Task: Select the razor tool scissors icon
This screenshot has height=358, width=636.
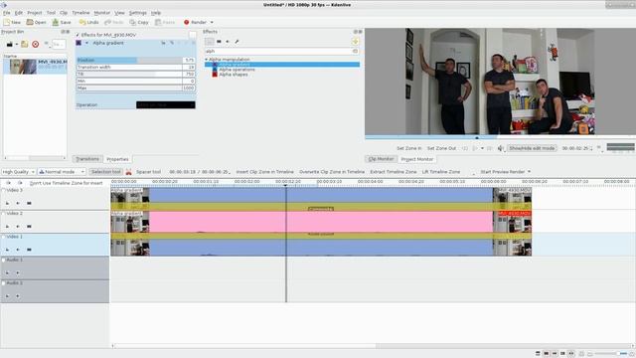Action: pyautogui.click(x=129, y=172)
